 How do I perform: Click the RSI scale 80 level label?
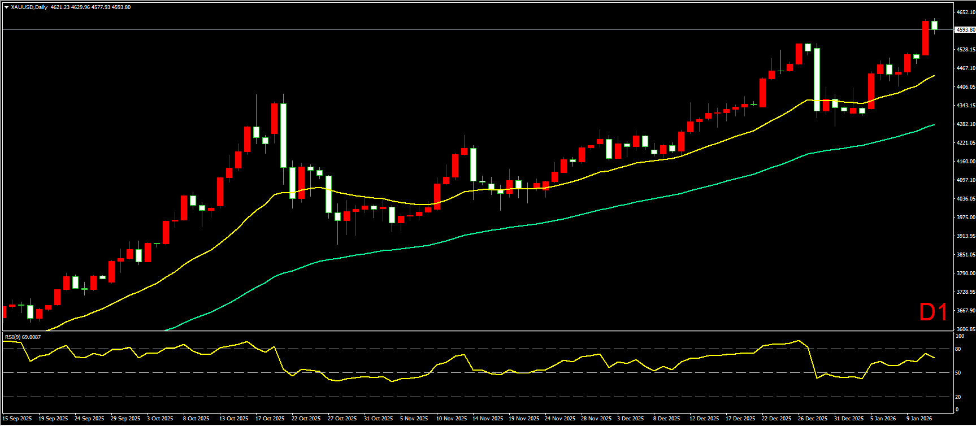point(958,349)
